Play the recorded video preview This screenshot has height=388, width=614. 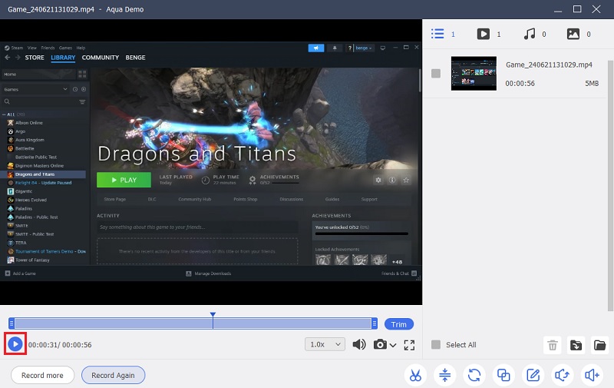point(15,344)
